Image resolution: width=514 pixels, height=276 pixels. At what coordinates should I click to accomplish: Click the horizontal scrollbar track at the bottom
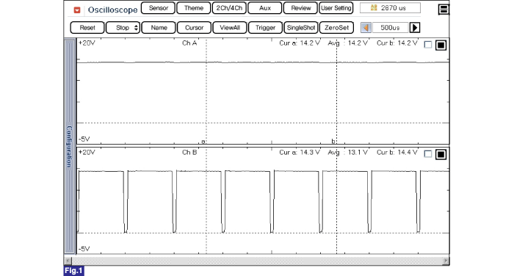pyautogui.click(x=257, y=261)
